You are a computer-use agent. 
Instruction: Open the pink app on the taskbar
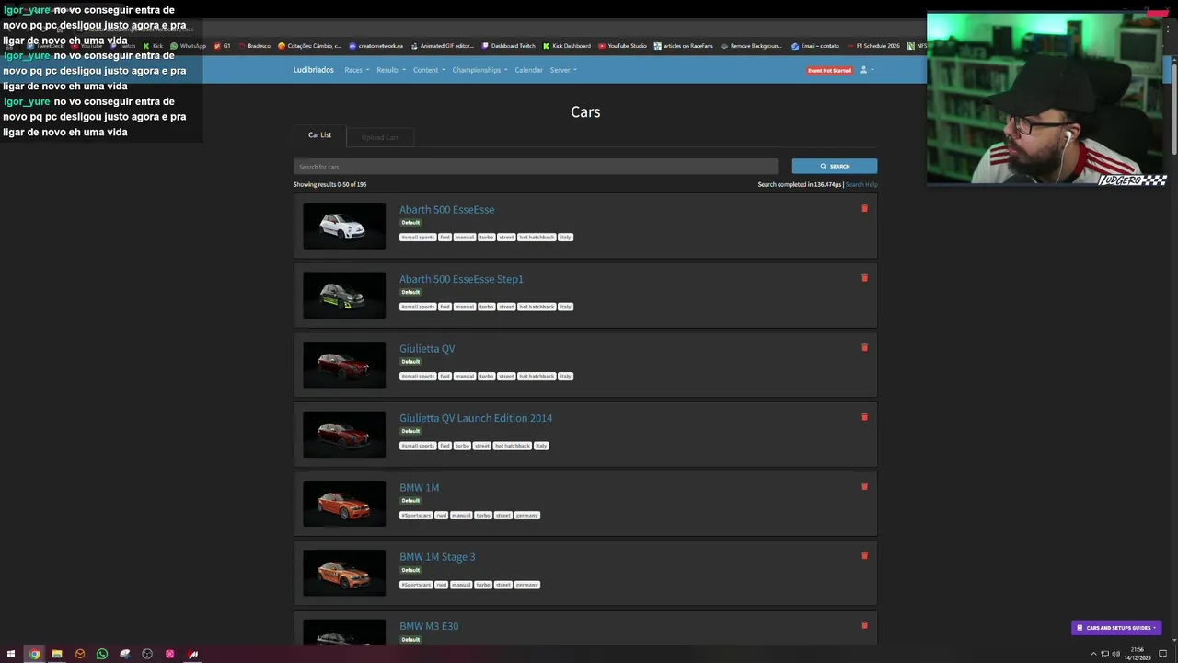170,654
